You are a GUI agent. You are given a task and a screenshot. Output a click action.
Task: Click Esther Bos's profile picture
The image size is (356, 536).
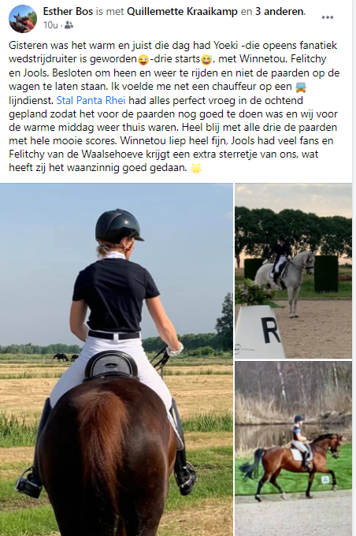click(x=23, y=19)
